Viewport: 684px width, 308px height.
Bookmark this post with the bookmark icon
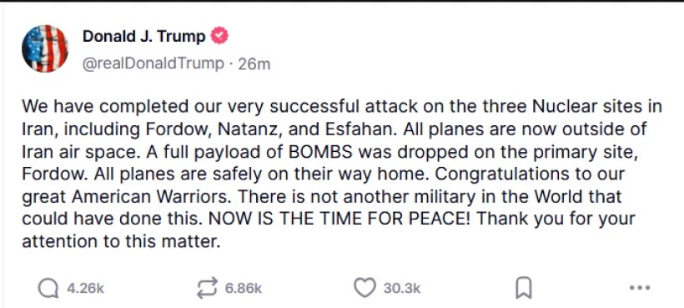(524, 289)
